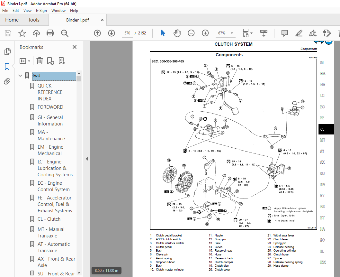Image resolution: width=340 pixels, height=277 pixels.
Task: Open the Fill & Sign pen tool
Action: pyautogui.click(x=313, y=33)
